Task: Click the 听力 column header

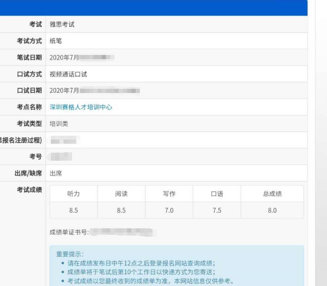Action: (x=73, y=194)
